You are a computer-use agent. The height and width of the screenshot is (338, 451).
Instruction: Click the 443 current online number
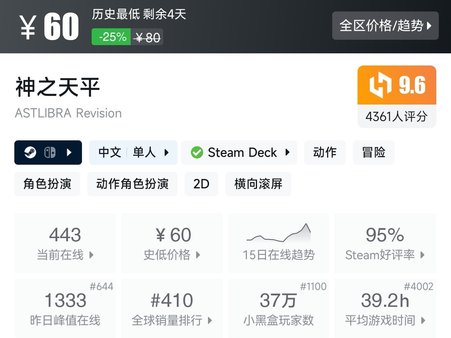65,235
